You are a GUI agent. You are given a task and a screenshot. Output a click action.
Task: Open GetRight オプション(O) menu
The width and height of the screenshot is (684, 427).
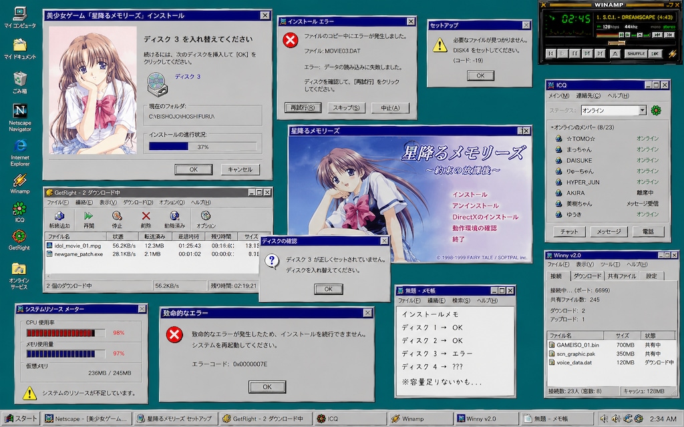172,202
